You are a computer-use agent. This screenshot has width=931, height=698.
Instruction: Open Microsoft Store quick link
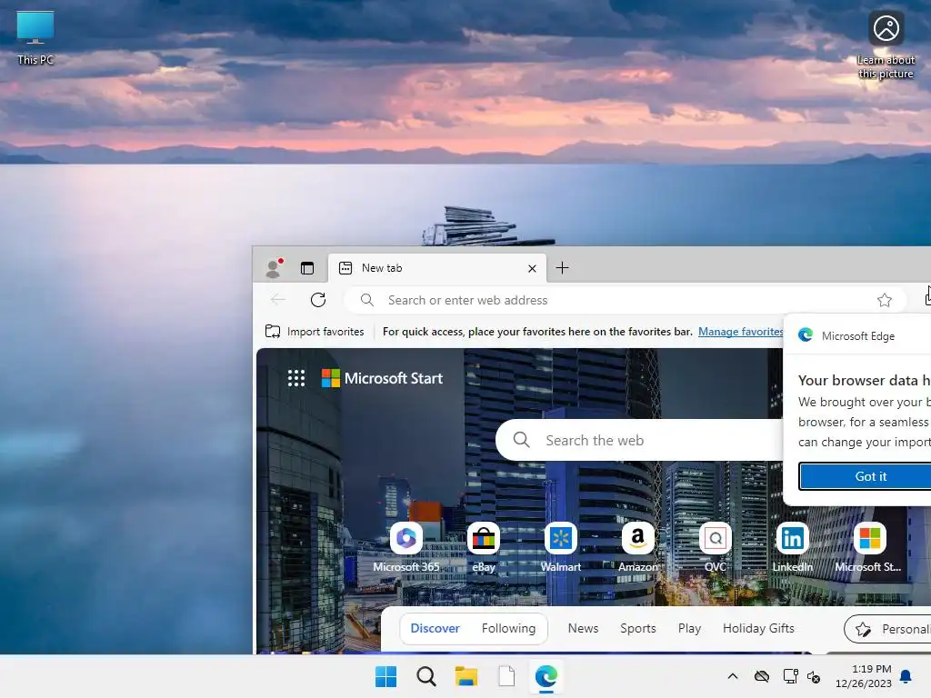(x=869, y=547)
